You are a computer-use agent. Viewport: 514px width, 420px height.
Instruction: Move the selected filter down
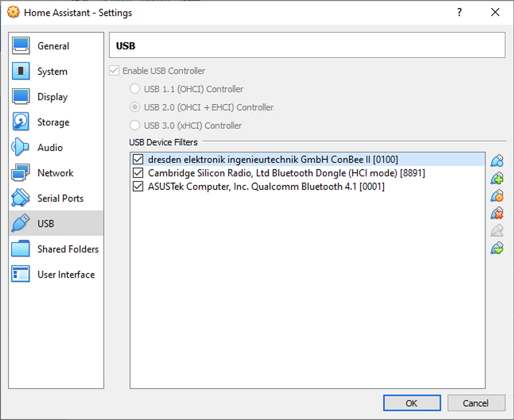click(x=497, y=248)
